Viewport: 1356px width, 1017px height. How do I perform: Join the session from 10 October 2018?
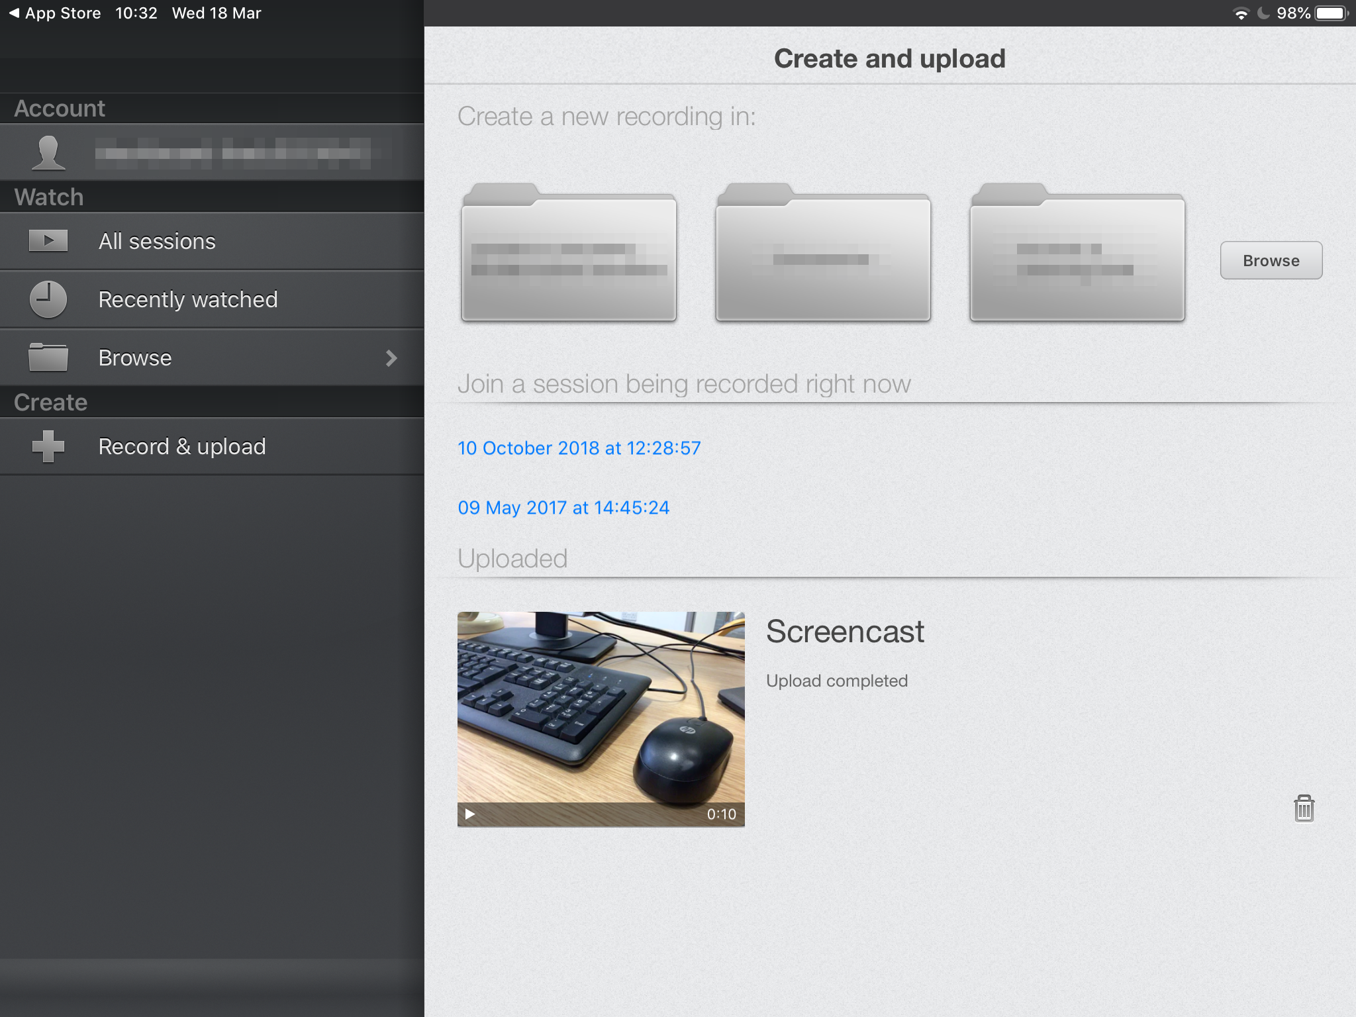[x=579, y=448]
